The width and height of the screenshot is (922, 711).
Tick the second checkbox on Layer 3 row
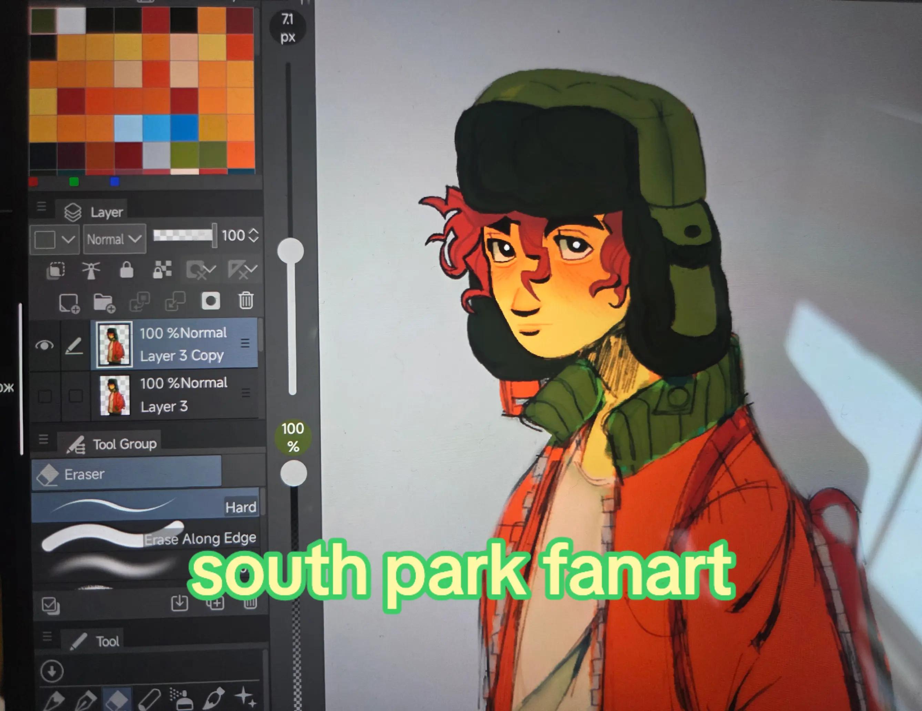(75, 396)
